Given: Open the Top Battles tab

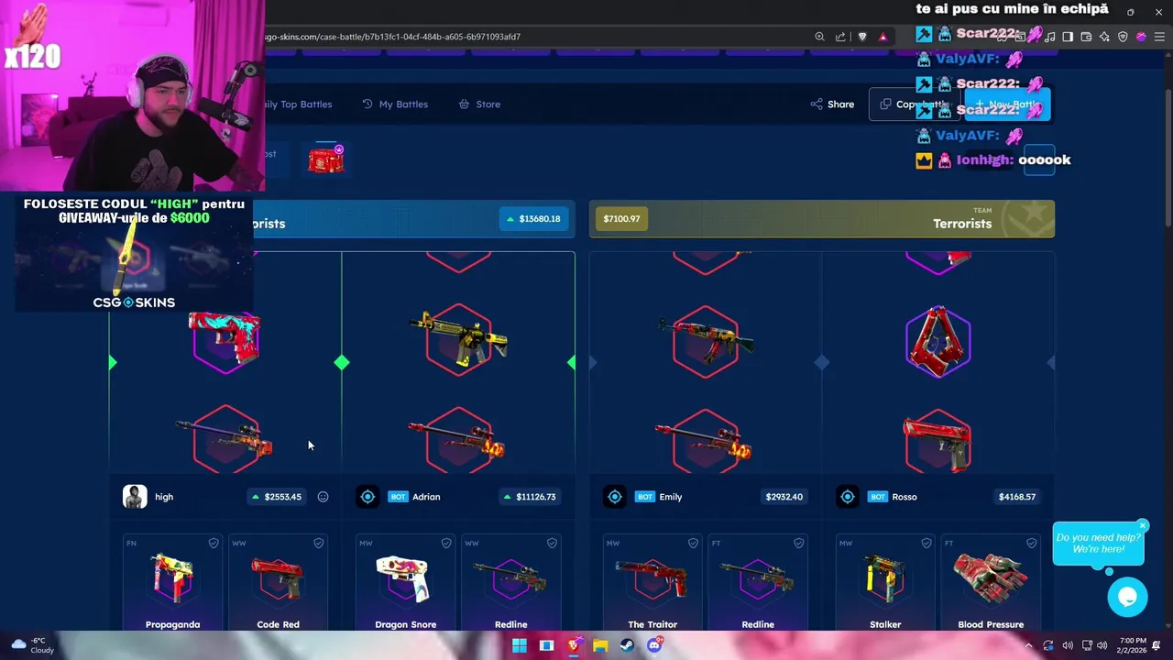Looking at the screenshot, I should pos(298,104).
